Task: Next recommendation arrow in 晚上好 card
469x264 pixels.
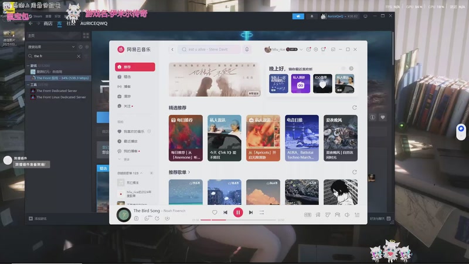Action: pos(351,69)
